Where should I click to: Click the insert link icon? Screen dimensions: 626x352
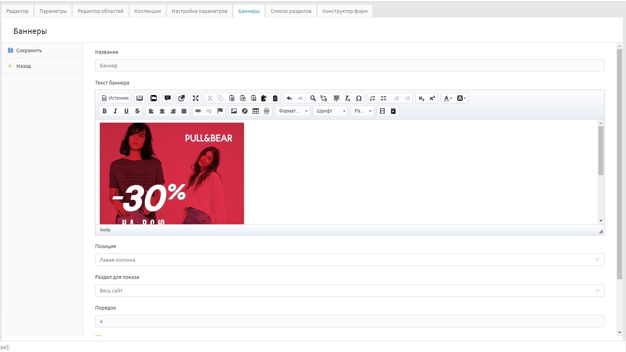[x=198, y=111]
